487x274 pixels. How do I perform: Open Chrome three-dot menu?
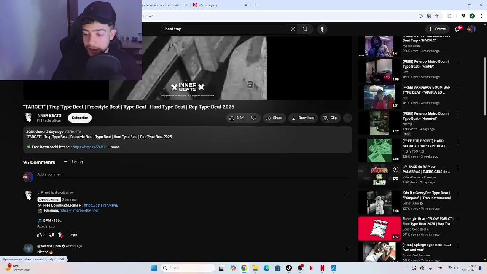(x=482, y=16)
